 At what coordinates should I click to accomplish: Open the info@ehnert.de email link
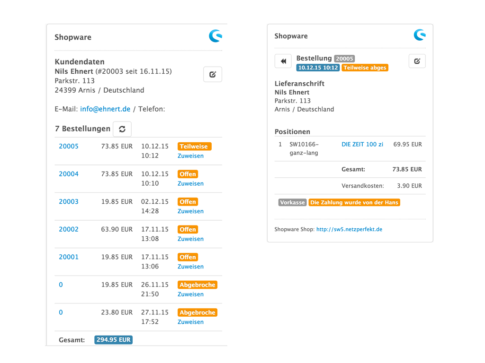(105, 109)
